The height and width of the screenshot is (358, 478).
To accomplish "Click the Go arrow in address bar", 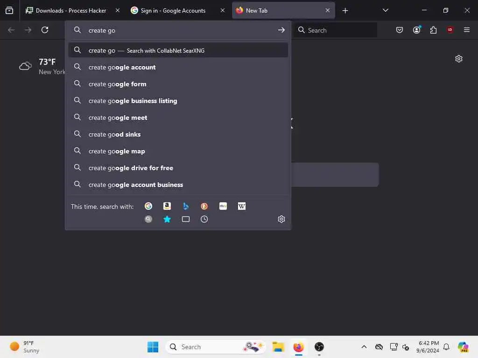I will [x=281, y=30].
